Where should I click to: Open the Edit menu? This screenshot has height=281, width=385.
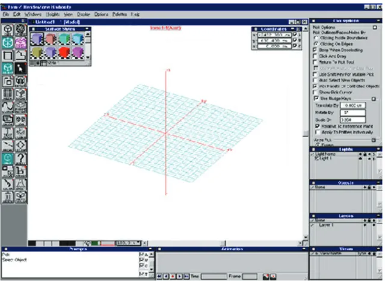click(x=16, y=14)
